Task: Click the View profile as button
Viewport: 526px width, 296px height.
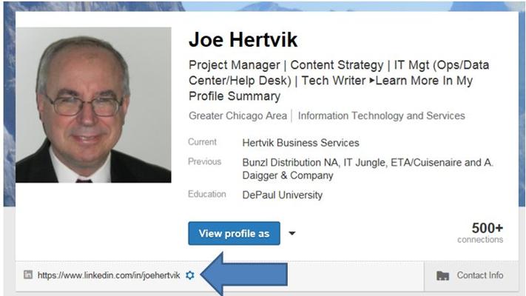Action: 235,233
